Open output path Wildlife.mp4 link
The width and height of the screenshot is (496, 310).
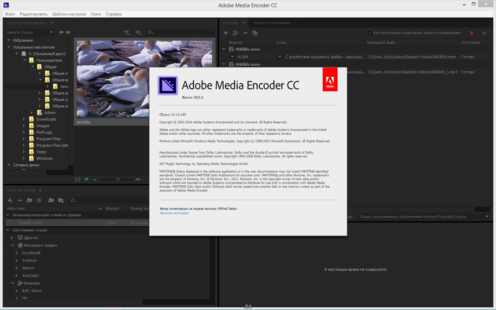(412, 57)
